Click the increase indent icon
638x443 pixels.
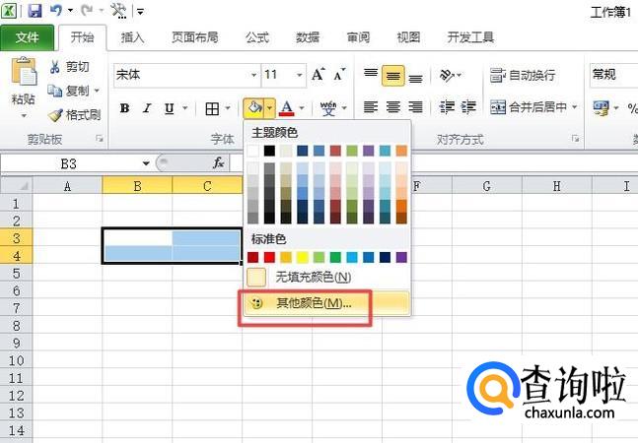pos(468,107)
